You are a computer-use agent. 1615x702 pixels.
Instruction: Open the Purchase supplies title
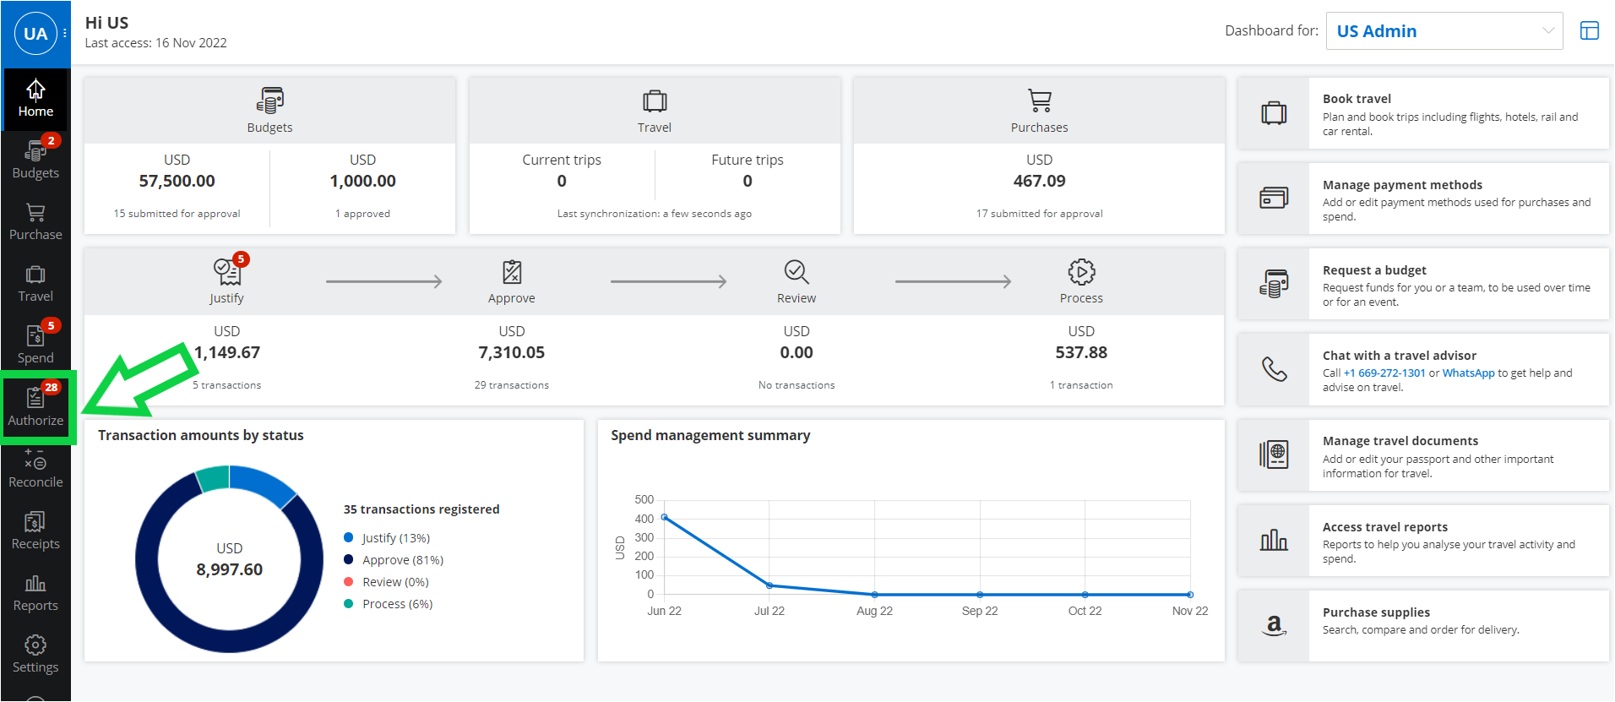1376,612
